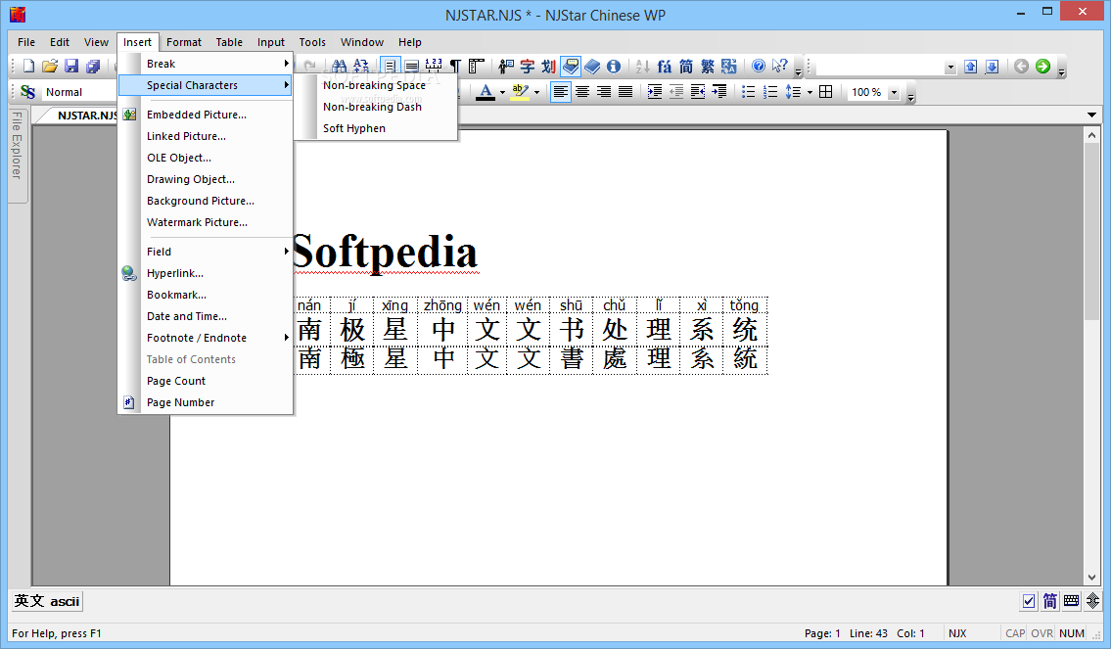Image resolution: width=1111 pixels, height=649 pixels.
Task: Click the blue information circle icon
Action: point(614,66)
